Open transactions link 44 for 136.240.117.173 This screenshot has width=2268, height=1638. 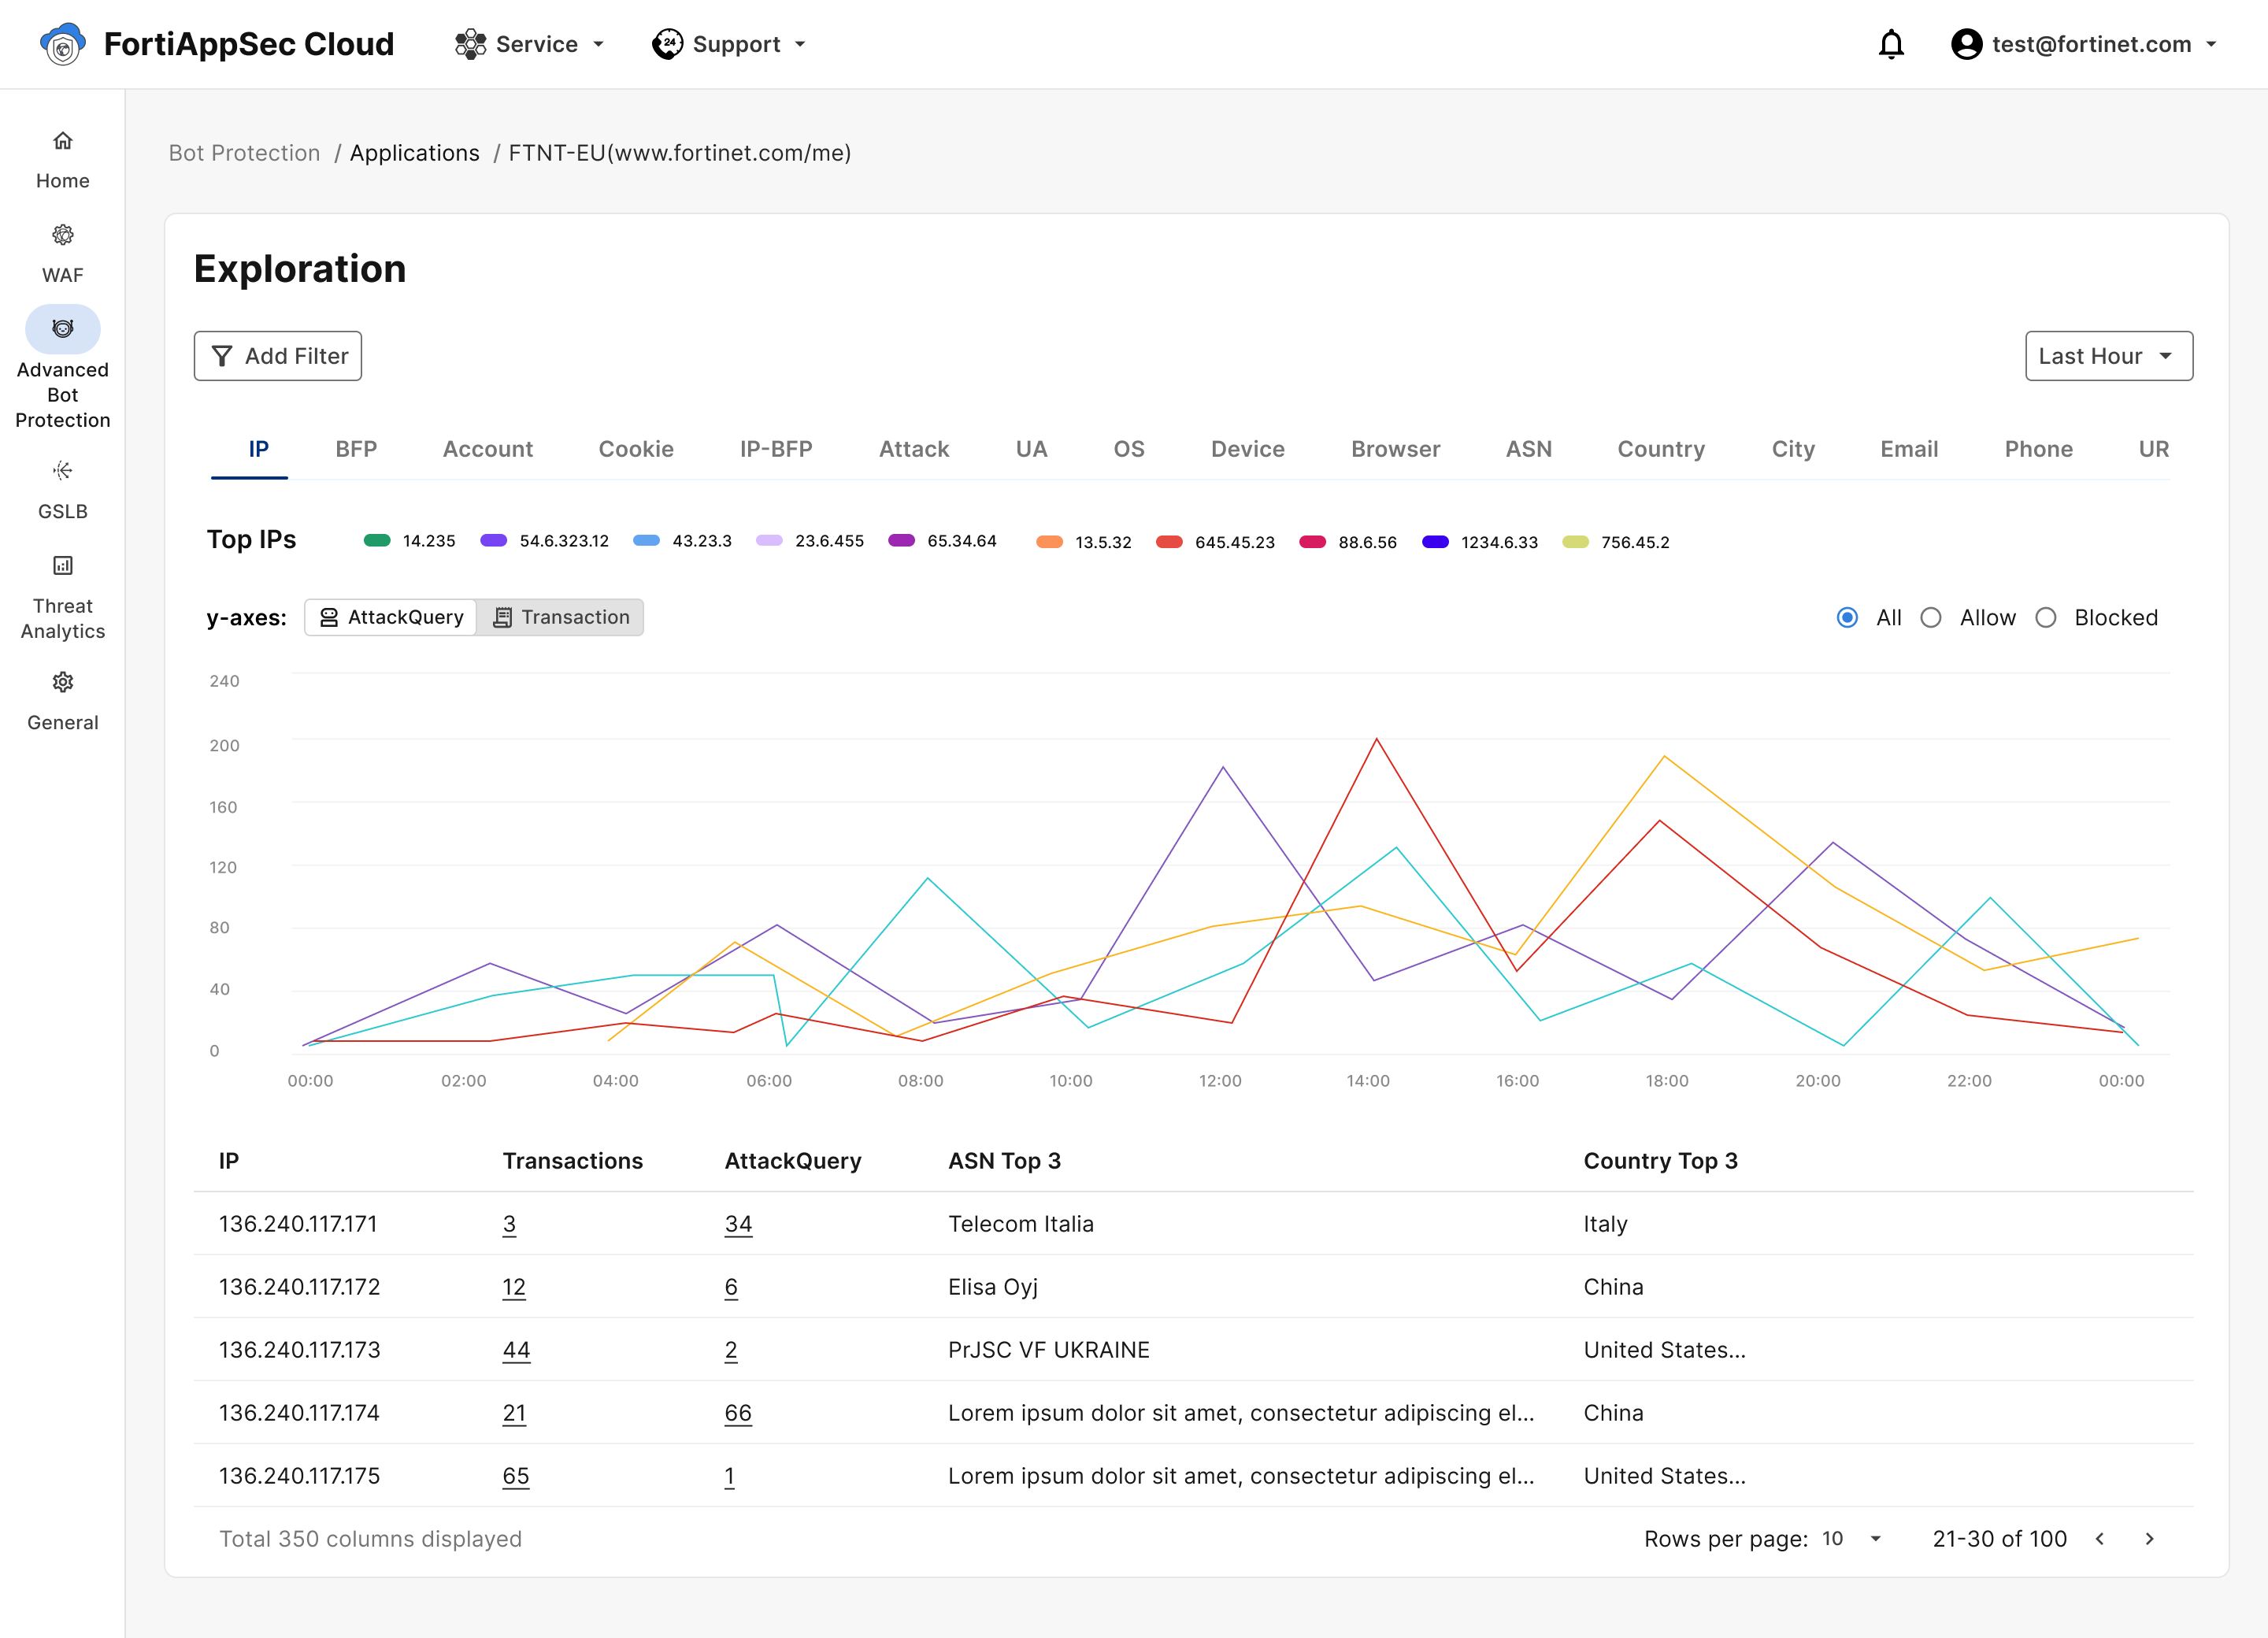click(516, 1350)
